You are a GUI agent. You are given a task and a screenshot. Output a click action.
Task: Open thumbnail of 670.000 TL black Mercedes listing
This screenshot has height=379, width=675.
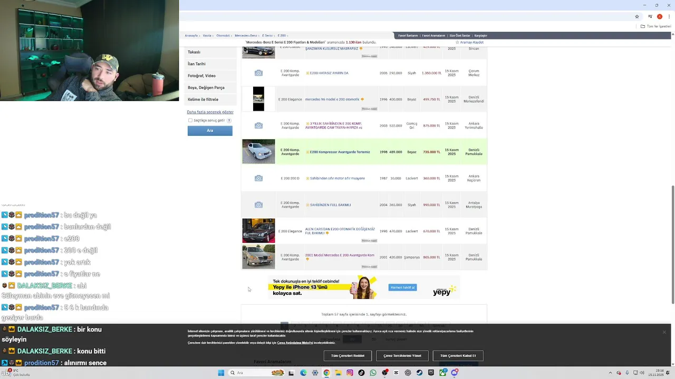point(258,231)
